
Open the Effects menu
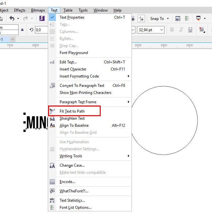(x=20, y=10)
